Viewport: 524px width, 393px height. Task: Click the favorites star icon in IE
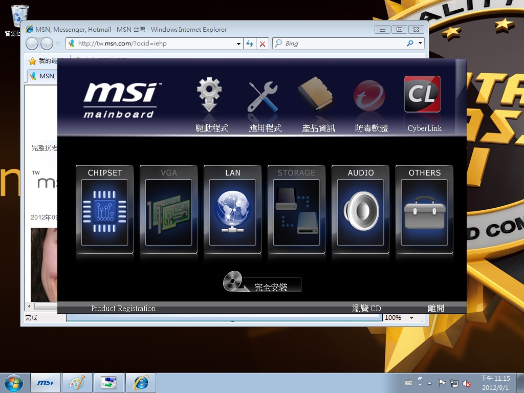[x=32, y=61]
